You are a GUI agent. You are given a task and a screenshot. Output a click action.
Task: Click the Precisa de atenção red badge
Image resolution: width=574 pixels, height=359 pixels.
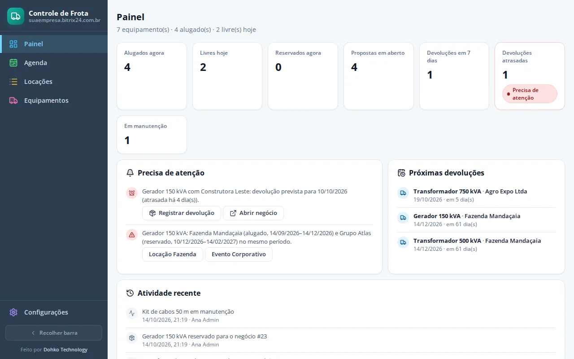click(x=530, y=94)
